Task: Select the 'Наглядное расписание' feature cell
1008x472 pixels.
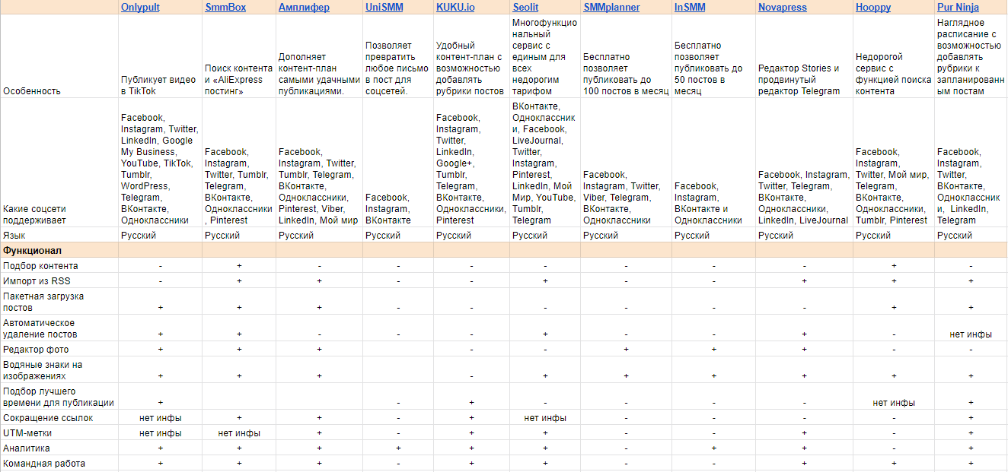Action: [x=971, y=57]
